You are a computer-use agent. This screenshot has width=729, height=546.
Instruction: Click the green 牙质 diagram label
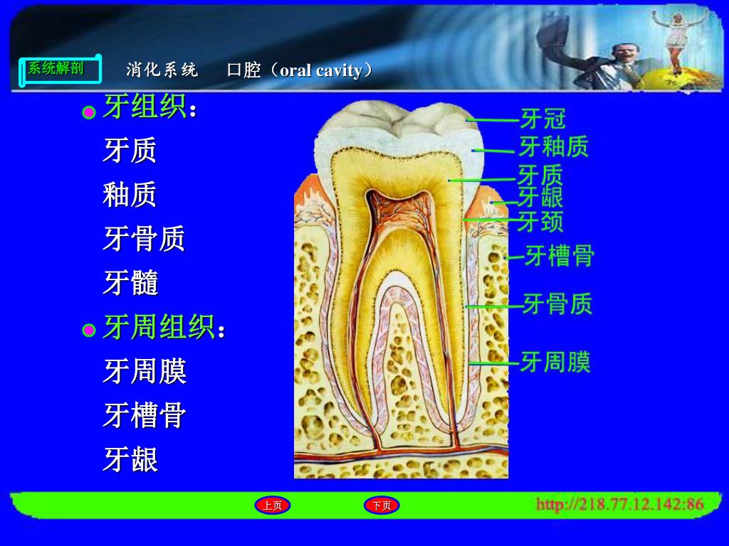click(540, 176)
